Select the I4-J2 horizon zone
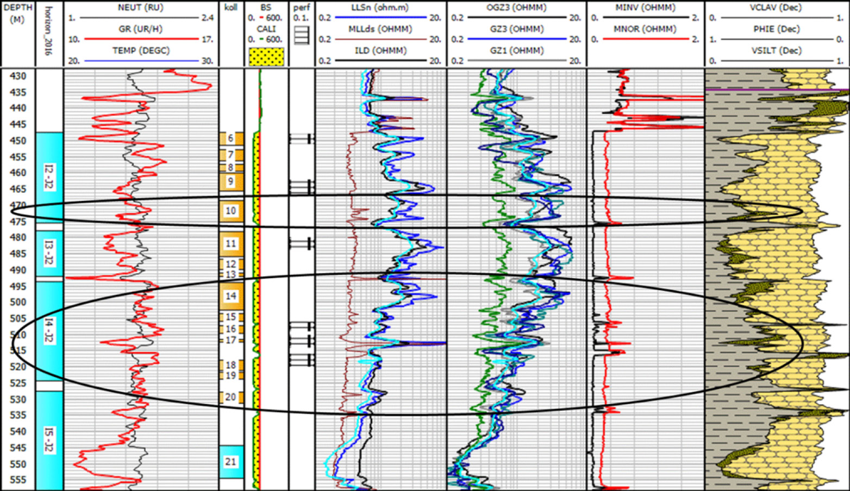 click(49, 330)
